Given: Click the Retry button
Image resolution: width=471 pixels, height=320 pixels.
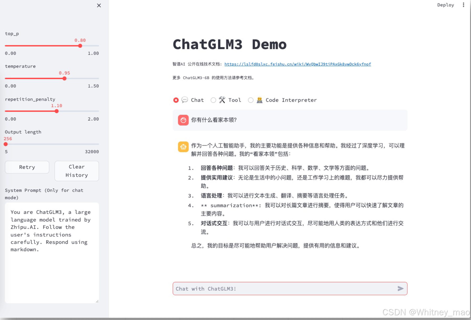Looking at the screenshot, I should 27,167.
